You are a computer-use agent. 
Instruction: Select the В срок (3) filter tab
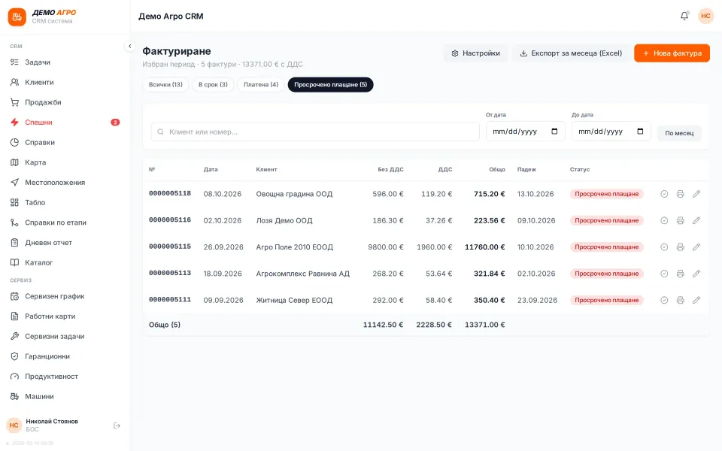pyautogui.click(x=213, y=85)
